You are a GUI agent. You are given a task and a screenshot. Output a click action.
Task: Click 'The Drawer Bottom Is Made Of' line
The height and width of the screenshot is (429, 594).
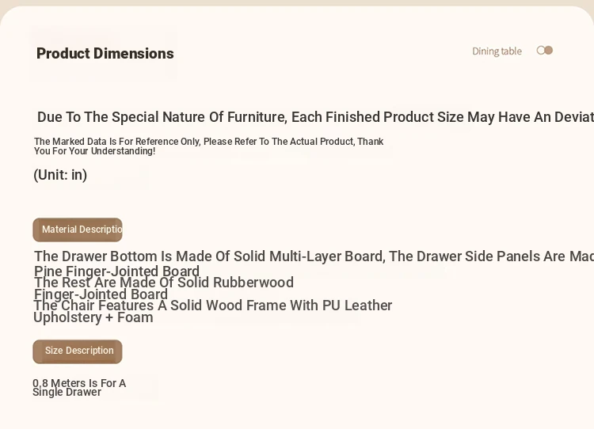click(x=314, y=256)
